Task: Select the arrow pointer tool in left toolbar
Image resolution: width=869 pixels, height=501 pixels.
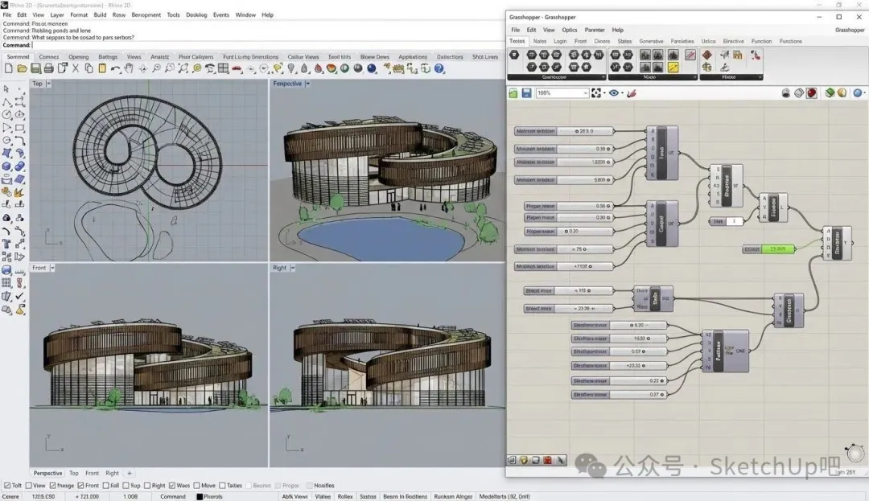Action: coord(6,89)
